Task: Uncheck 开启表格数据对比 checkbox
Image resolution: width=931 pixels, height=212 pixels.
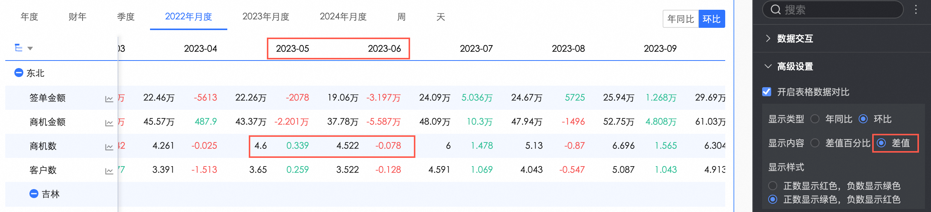Action: (x=767, y=92)
